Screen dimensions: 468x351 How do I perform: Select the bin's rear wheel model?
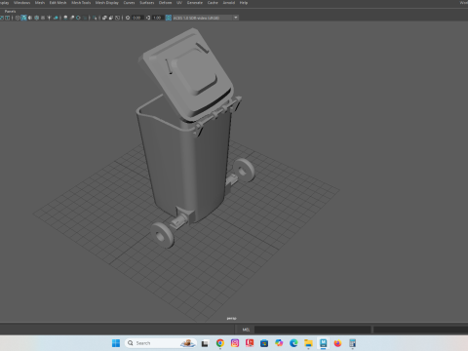(x=244, y=170)
